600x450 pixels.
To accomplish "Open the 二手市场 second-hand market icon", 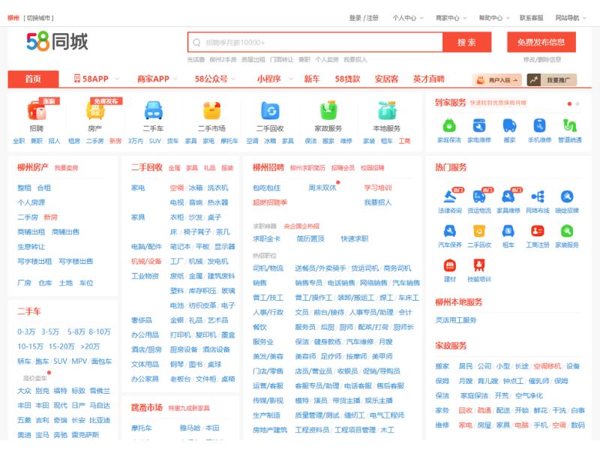I will [x=211, y=110].
